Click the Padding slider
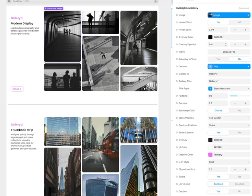Image resolution: width=252 pixels, height=196 pixels. [x=240, y=96]
